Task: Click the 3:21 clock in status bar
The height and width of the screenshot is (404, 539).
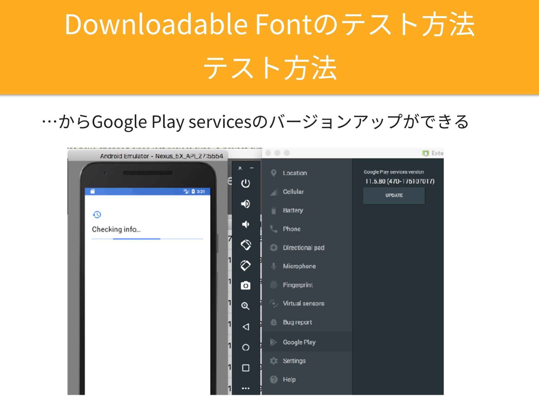Action: pos(201,192)
